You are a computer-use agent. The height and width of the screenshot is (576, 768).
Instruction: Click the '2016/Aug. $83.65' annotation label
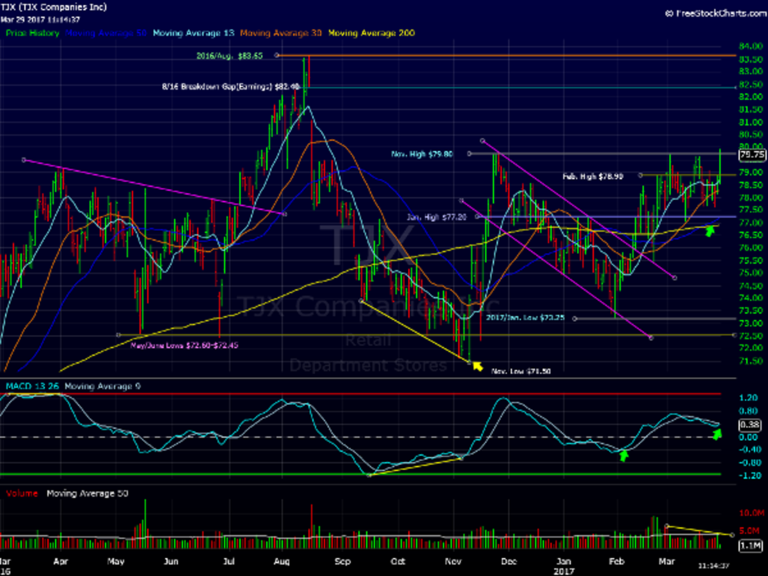[x=229, y=56]
